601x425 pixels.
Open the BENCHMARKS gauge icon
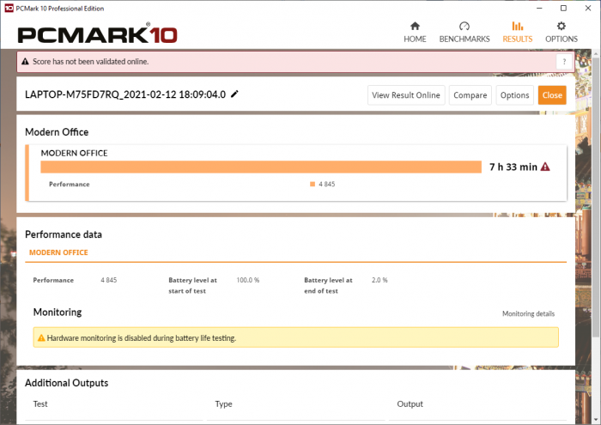[464, 26]
